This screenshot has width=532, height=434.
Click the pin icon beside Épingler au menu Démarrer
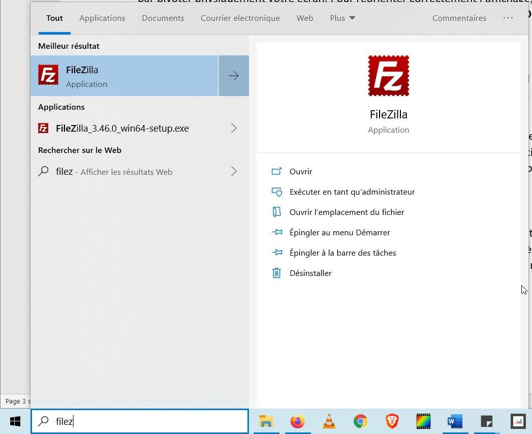point(277,232)
